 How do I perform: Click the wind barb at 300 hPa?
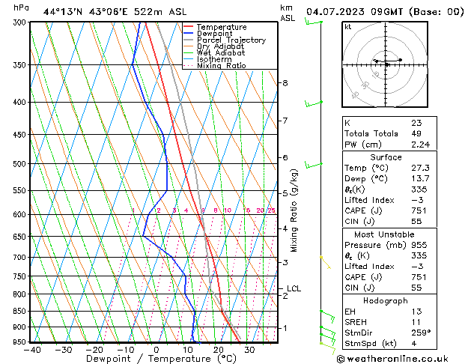pyautogui.click(x=314, y=22)
